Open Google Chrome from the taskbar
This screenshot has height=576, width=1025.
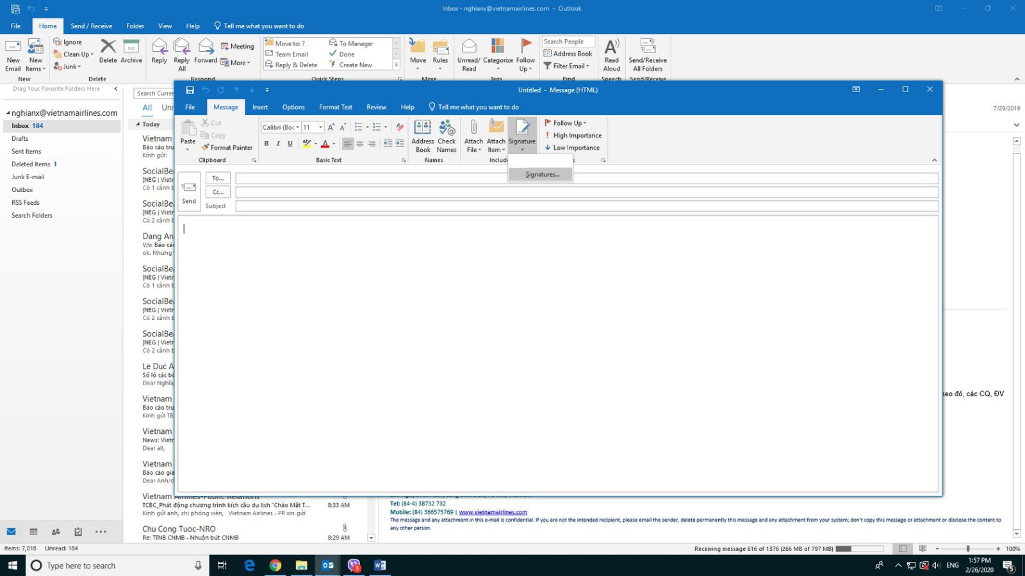point(275,565)
